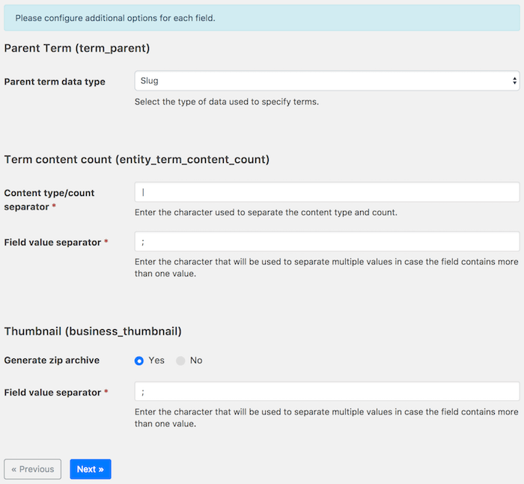Open the Parent term data type dropdown
The image size is (524, 484).
[x=327, y=81]
